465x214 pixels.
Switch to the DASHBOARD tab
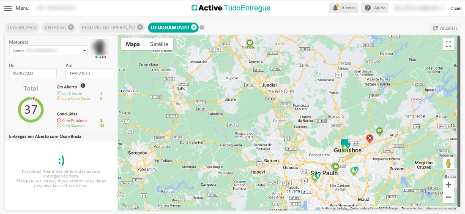(22, 27)
